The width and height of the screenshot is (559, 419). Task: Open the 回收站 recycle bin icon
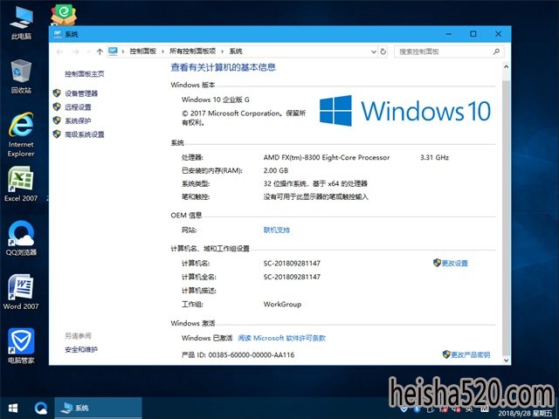(21, 76)
